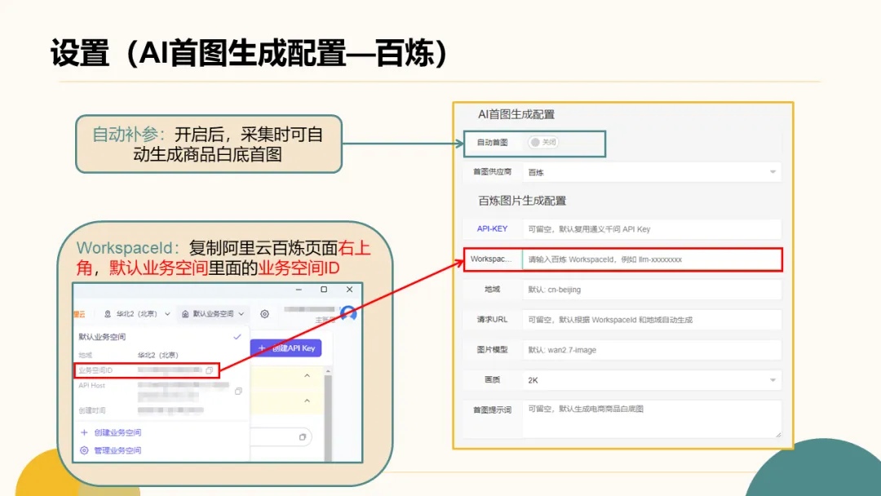Click the 管理业务空间 link
Viewport: 881px width, 496px height.
click(x=117, y=450)
